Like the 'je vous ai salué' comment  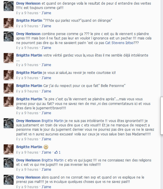[x=46, y=78]
